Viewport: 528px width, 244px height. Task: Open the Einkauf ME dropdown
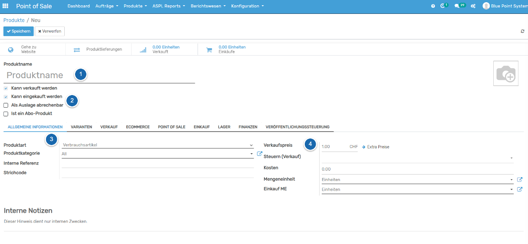point(417,189)
